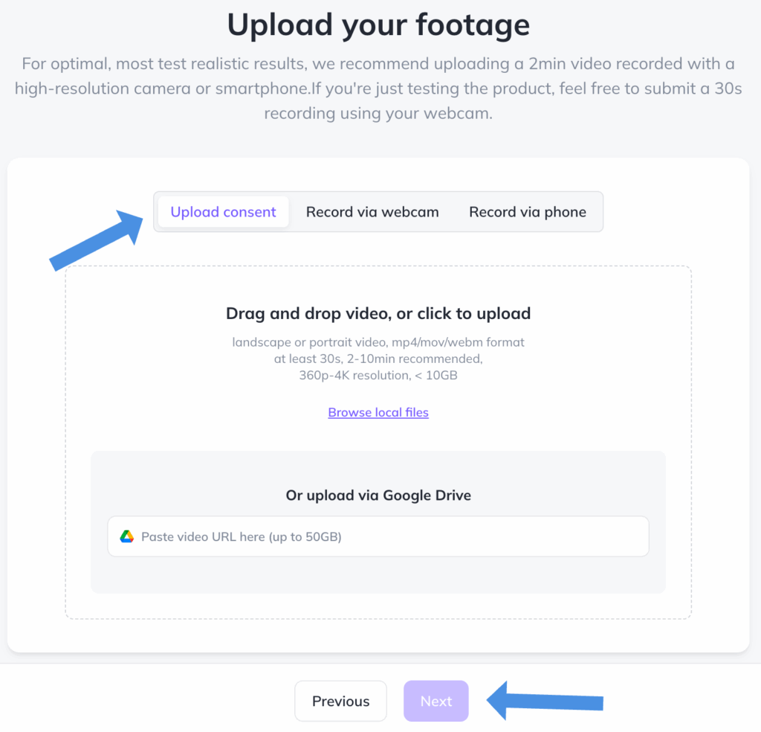Click the recommendation paragraph about 2min video
Screen dimensions: 761x732
coord(378,89)
